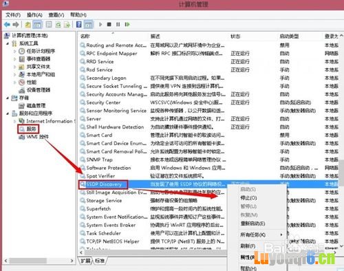Viewport: 344px width, 271px height.
Task: Choose 重新启动(E) in the context menu
Action: coord(252,224)
